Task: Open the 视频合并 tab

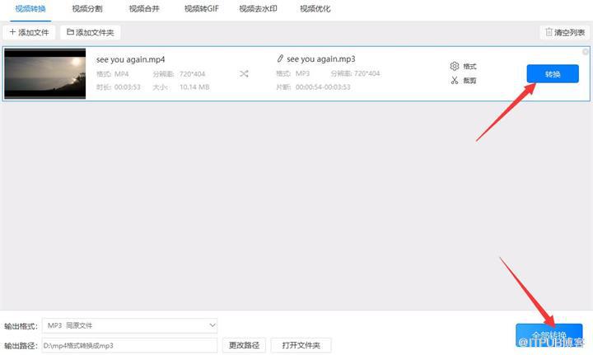Action: click(144, 9)
